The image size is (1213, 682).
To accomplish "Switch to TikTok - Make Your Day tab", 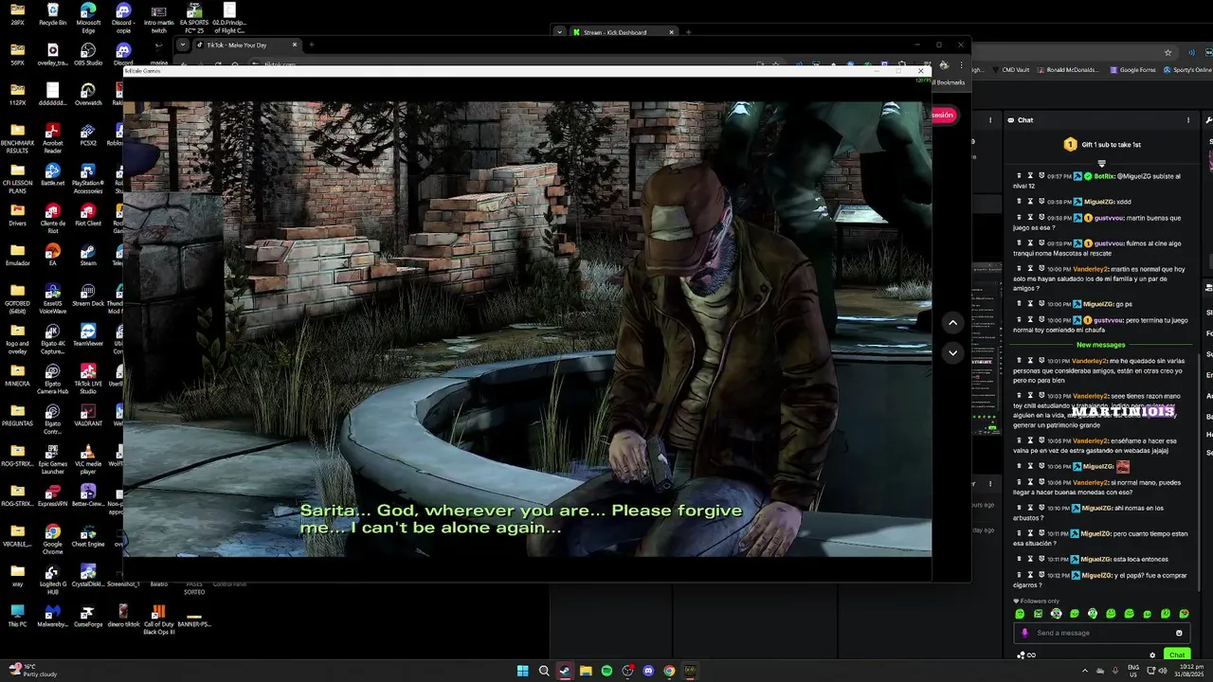I will [248, 45].
